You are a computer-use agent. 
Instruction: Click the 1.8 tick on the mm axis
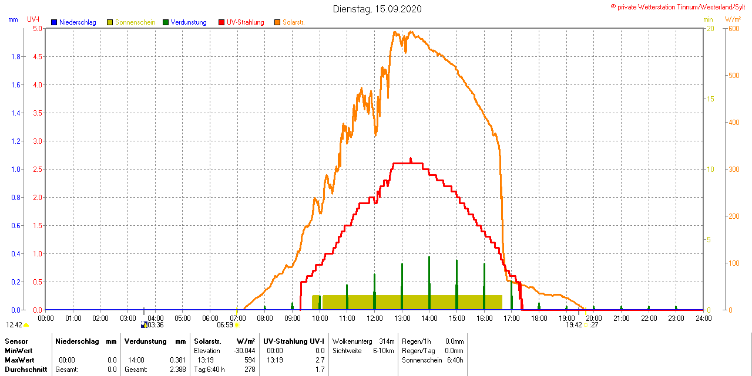[x=16, y=56]
